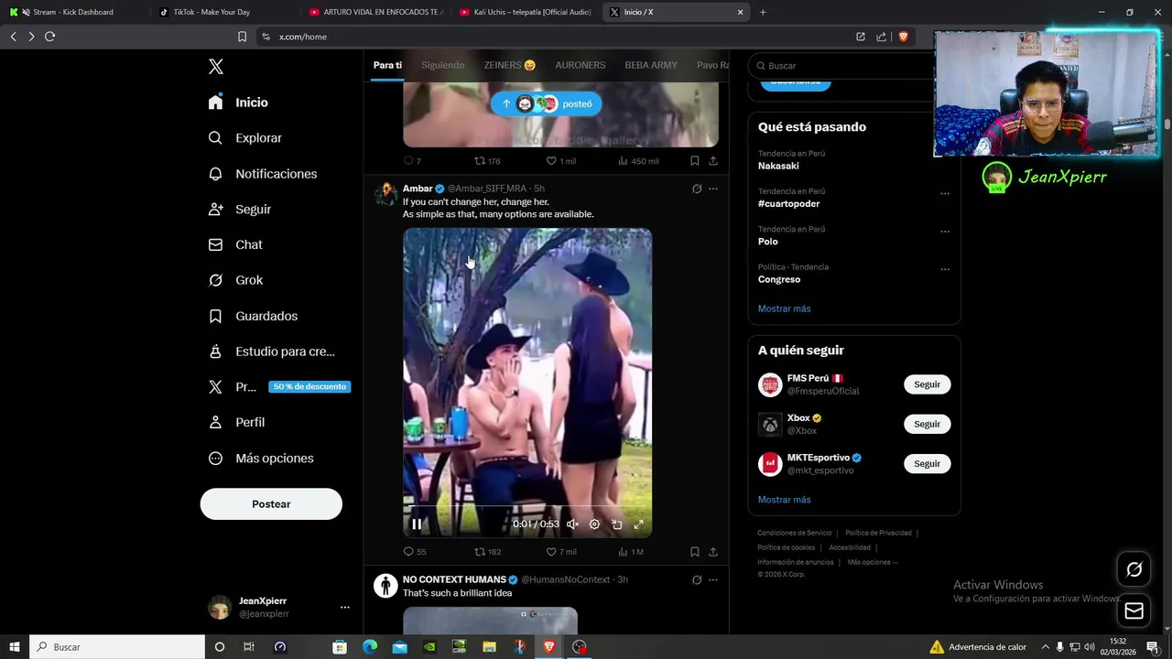Switch to the ZEINERS tab
This screenshot has height=659, width=1172.
pos(510,66)
